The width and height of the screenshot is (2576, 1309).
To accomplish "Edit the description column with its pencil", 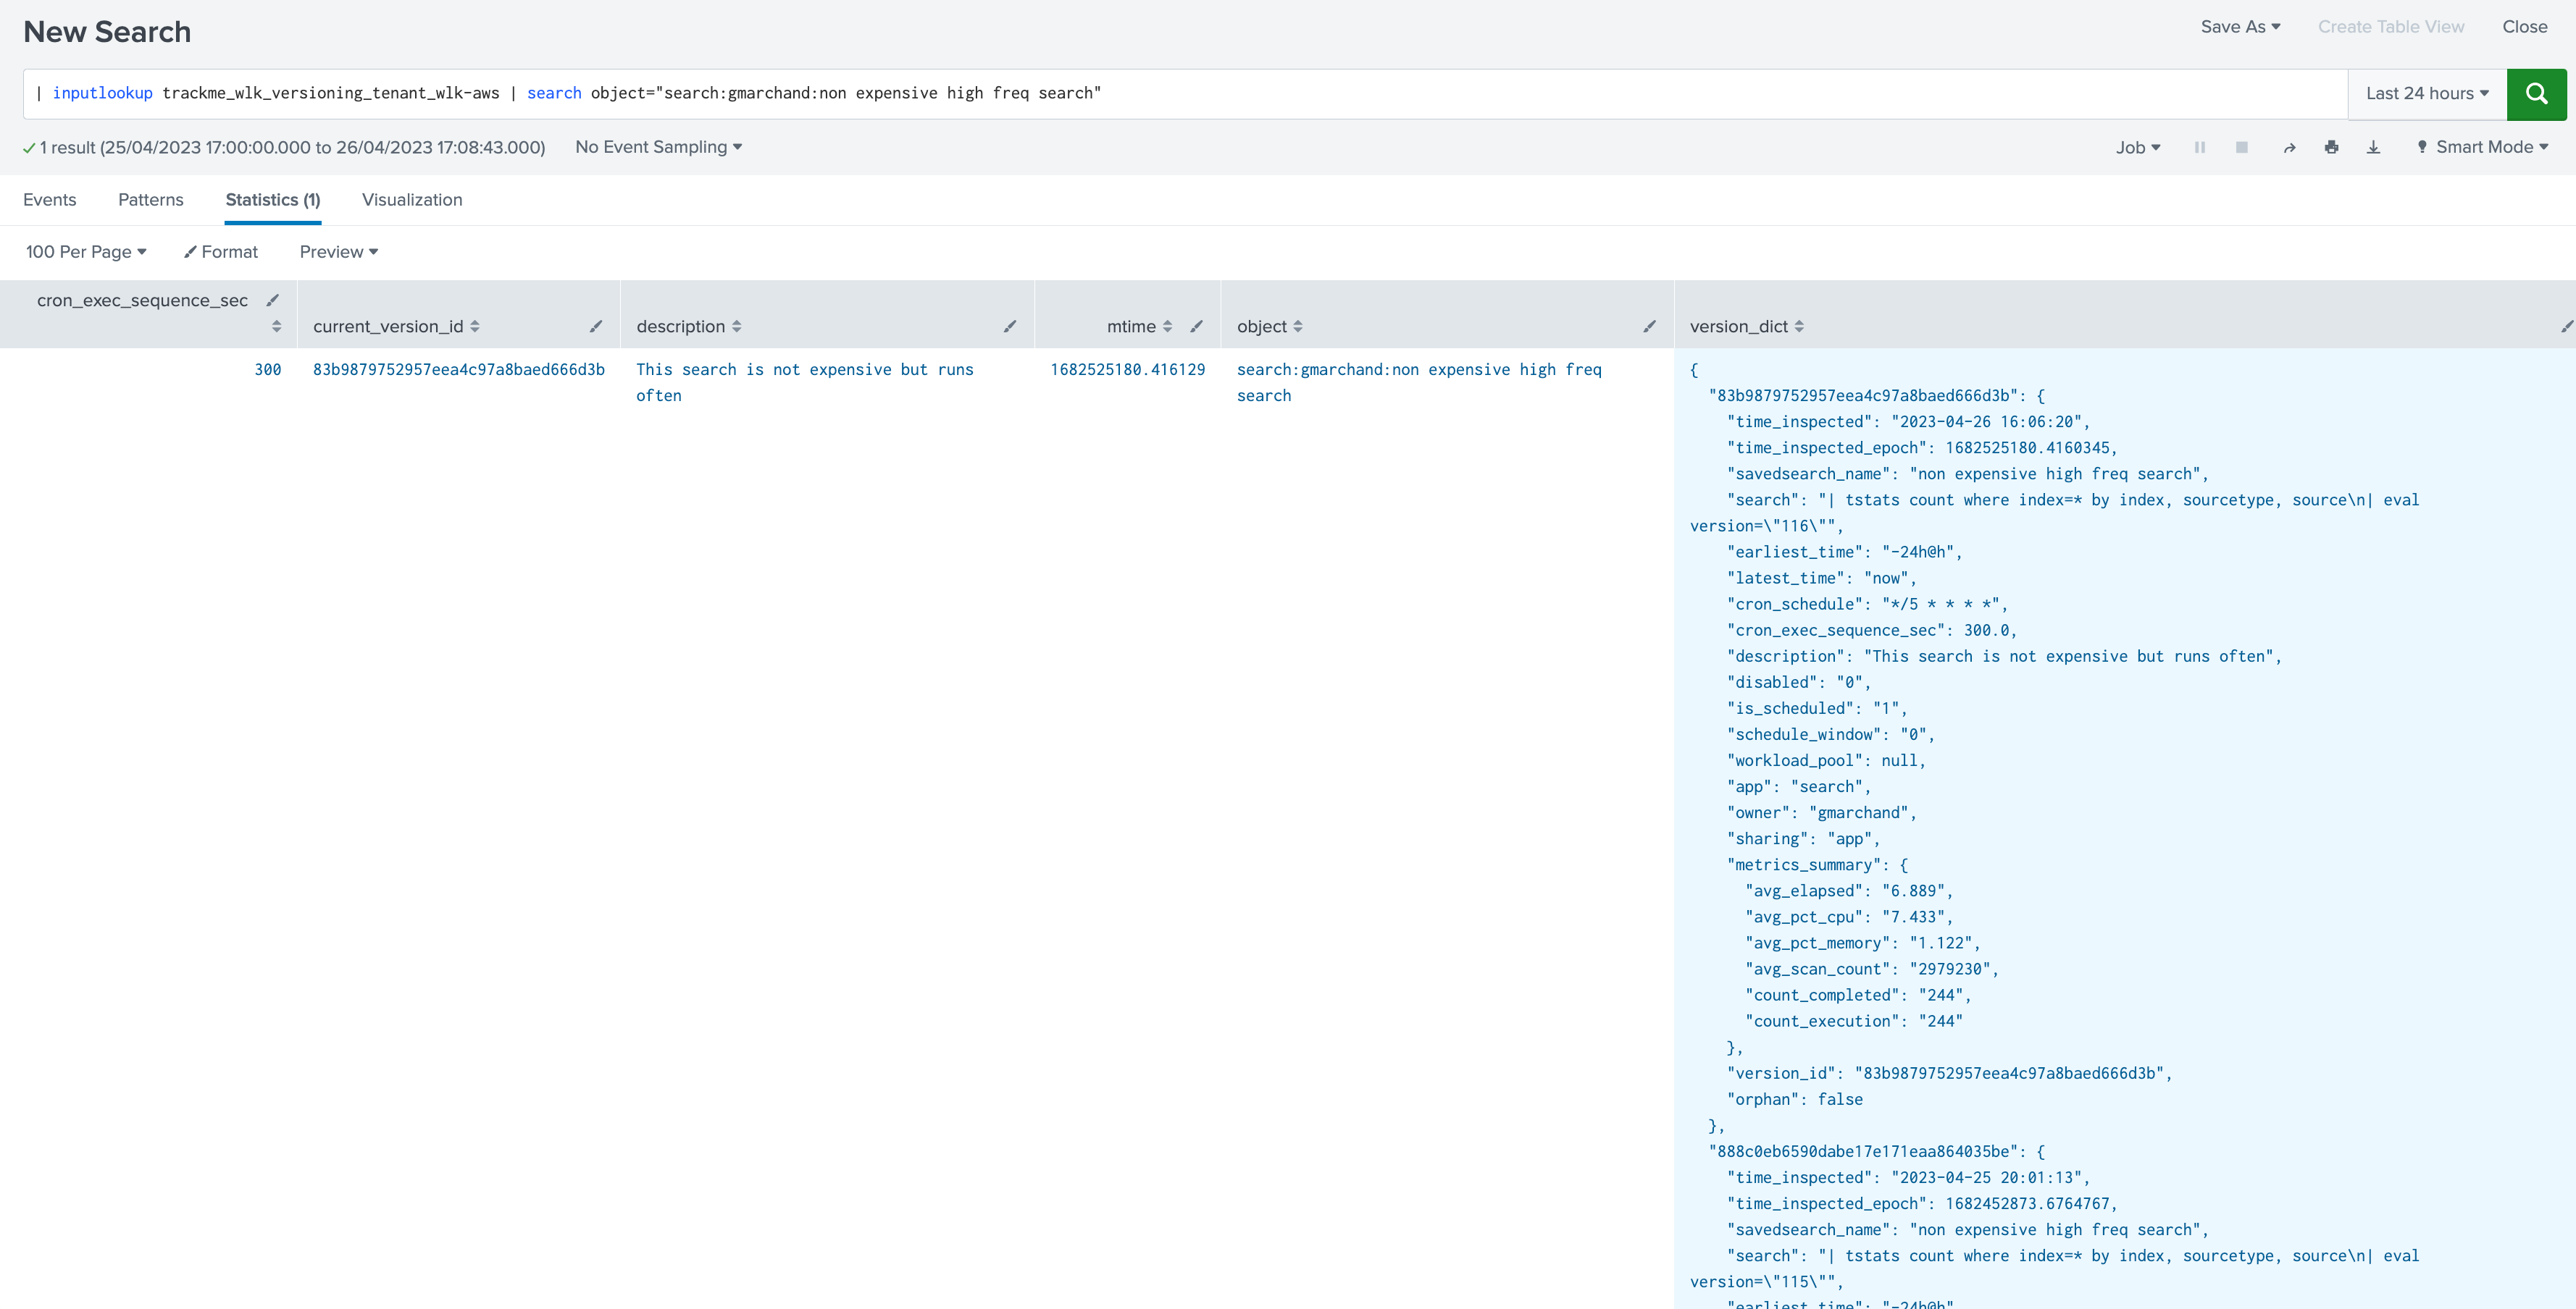I will pyautogui.click(x=1010, y=327).
